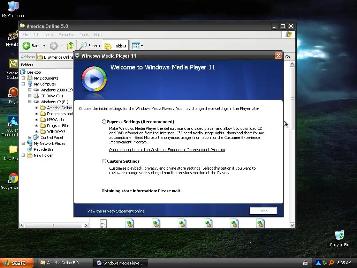Click the keyboard icon in the taskbar
357x268 pixels.
coord(305,263)
